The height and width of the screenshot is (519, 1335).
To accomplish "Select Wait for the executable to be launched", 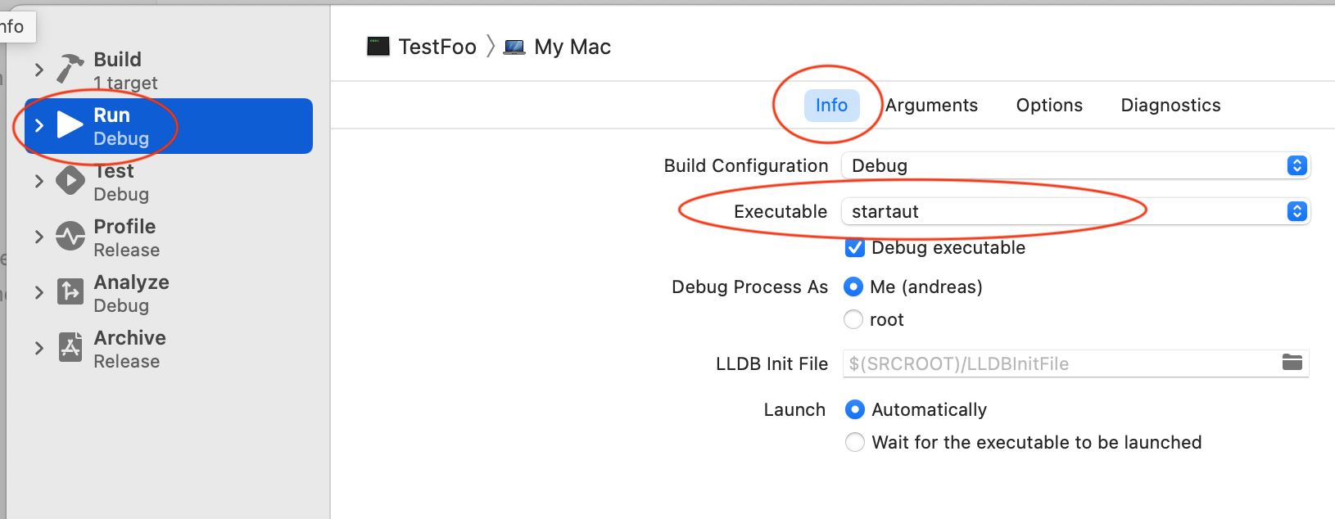I will (x=854, y=442).
